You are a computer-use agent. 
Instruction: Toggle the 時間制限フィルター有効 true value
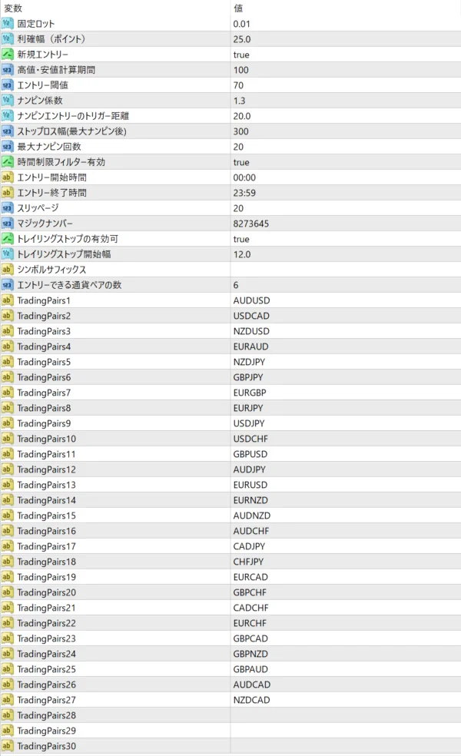pos(241,162)
